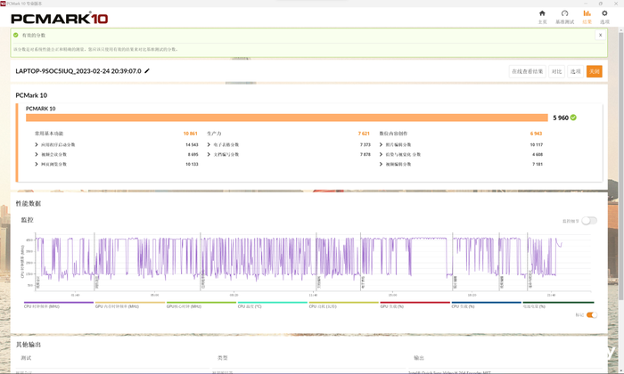Click the green check icon in notification banner
The image size is (624, 374).
(15, 35)
